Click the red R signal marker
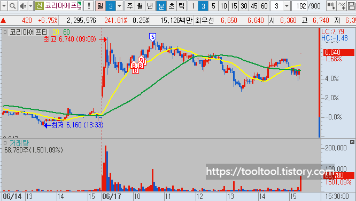 pos(142,60)
